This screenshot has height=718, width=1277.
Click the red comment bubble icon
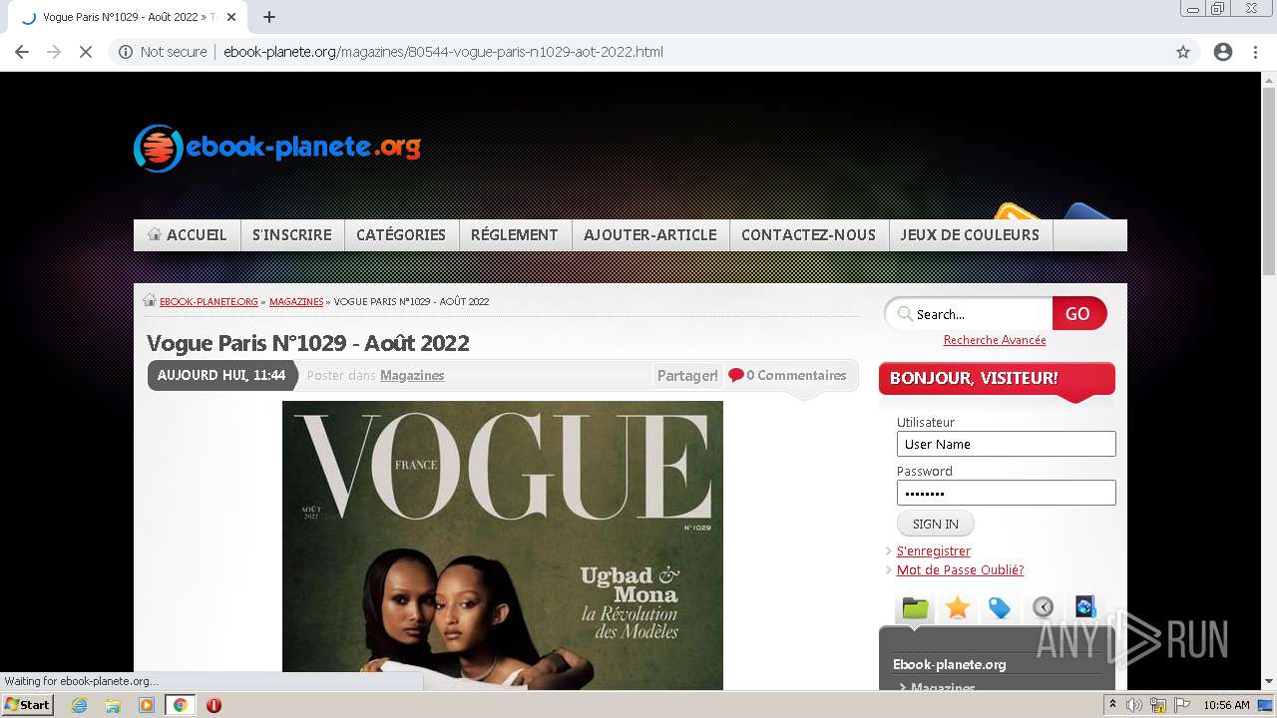click(736, 376)
